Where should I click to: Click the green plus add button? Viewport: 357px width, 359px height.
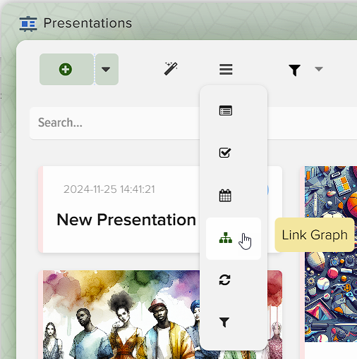[66, 69]
